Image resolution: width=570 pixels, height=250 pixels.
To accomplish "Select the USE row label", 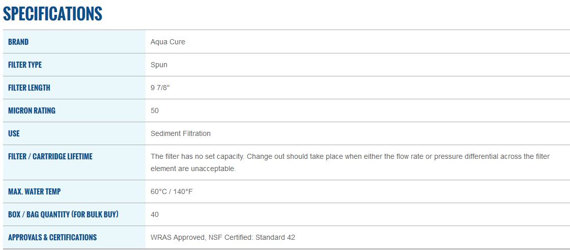I will pyautogui.click(x=14, y=133).
